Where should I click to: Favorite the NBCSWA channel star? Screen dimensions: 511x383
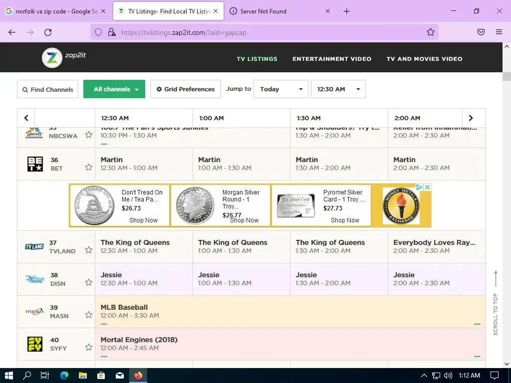click(89, 135)
